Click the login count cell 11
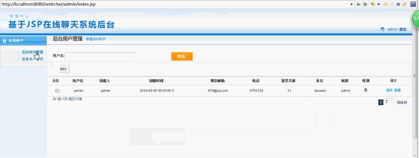Screen dimensions: 419x158 pyautogui.click(x=289, y=90)
